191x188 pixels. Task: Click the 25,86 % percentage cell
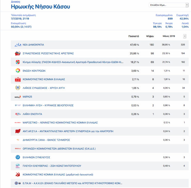tap(134, 53)
